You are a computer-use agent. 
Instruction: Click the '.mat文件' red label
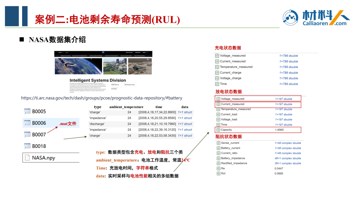pyautogui.click(x=68, y=123)
